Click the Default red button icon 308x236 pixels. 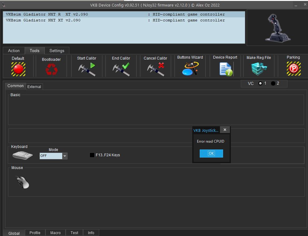18,69
